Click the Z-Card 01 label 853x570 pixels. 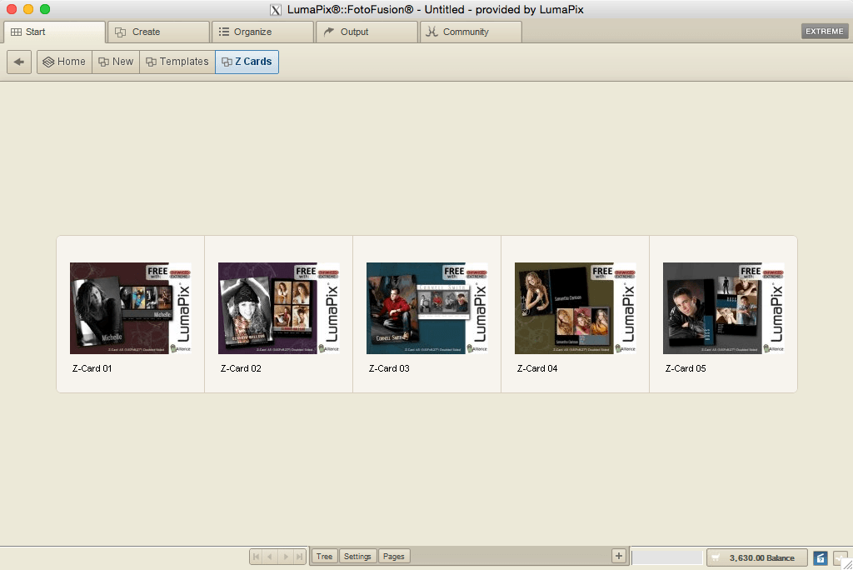click(92, 368)
